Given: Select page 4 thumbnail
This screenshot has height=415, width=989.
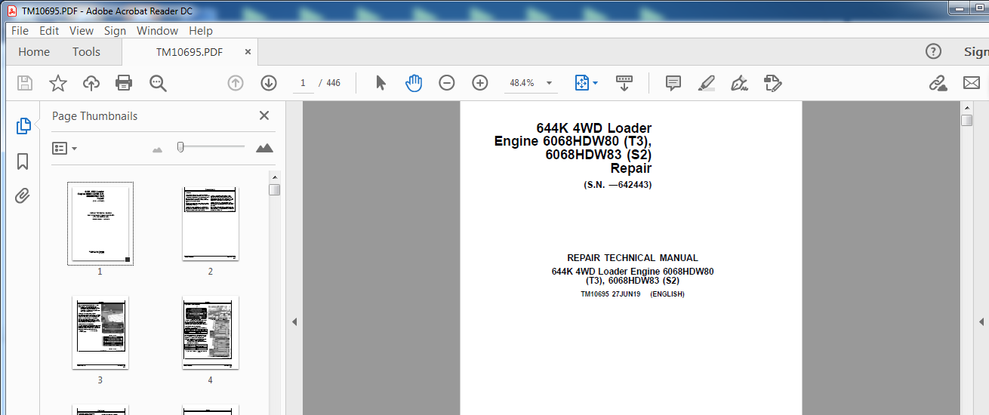Looking at the screenshot, I should [211, 333].
